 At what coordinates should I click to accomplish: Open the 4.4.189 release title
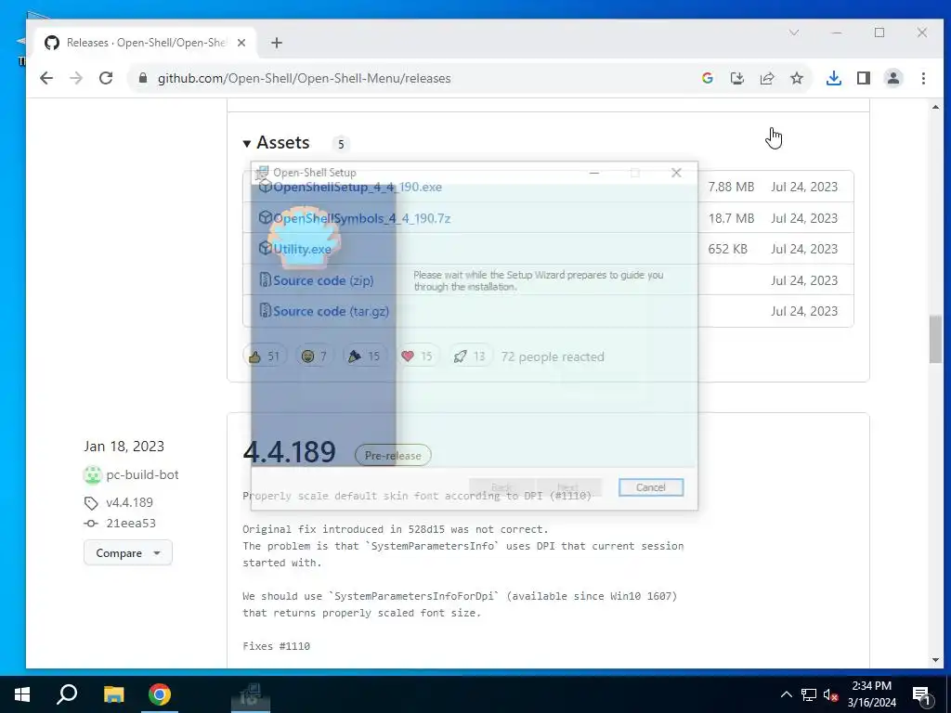click(x=290, y=452)
